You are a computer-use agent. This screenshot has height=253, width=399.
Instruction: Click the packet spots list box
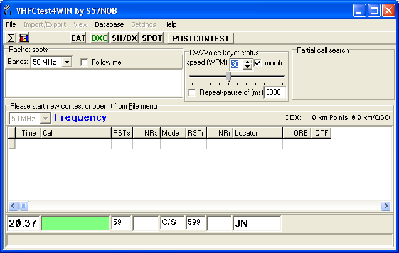pyautogui.click(x=93, y=83)
